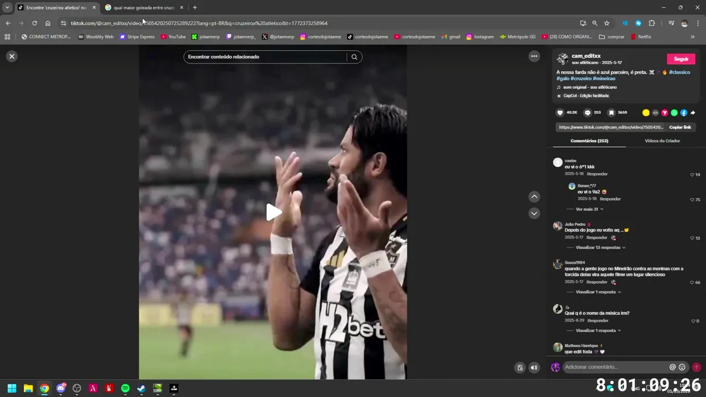The width and height of the screenshot is (706, 397).
Task: Toggle picture-in-picture mini player icon
Action: 520,367
